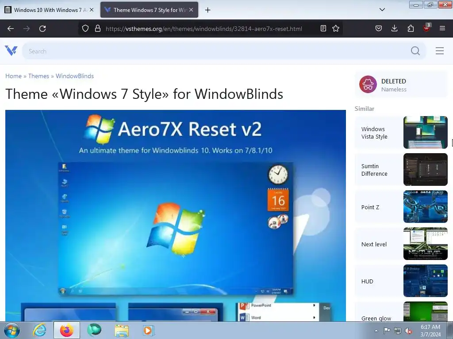Go back to the previous page

11,29
